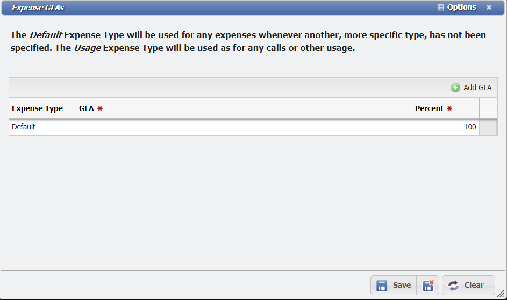Image resolution: width=507 pixels, height=300 pixels.
Task: Click the empty GLA field in Default row
Action: point(244,127)
